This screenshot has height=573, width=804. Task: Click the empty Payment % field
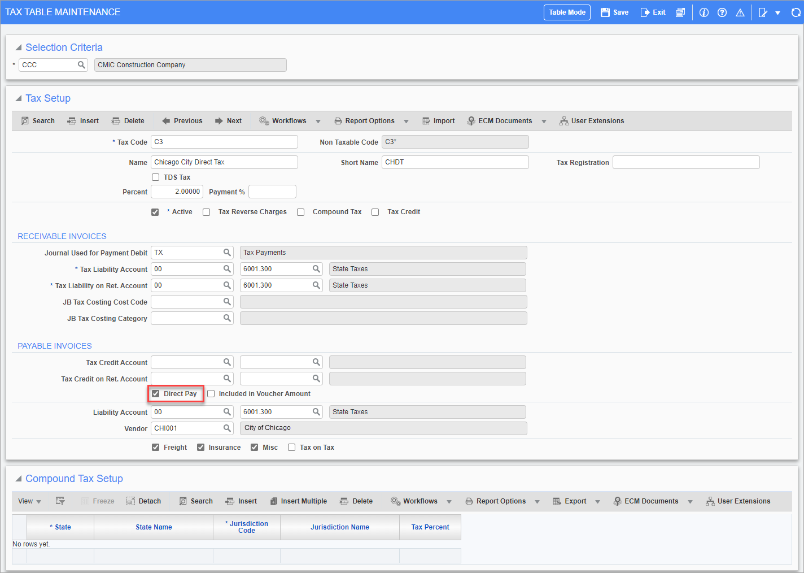(x=272, y=192)
